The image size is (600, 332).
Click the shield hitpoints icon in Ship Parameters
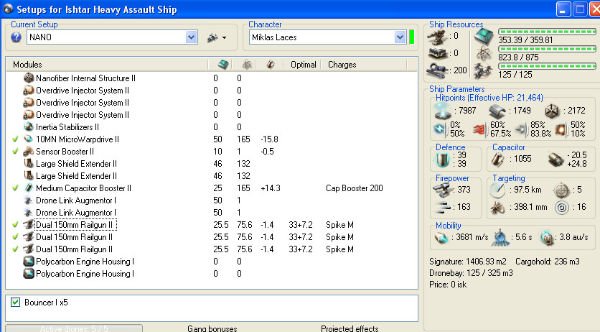tap(444, 111)
